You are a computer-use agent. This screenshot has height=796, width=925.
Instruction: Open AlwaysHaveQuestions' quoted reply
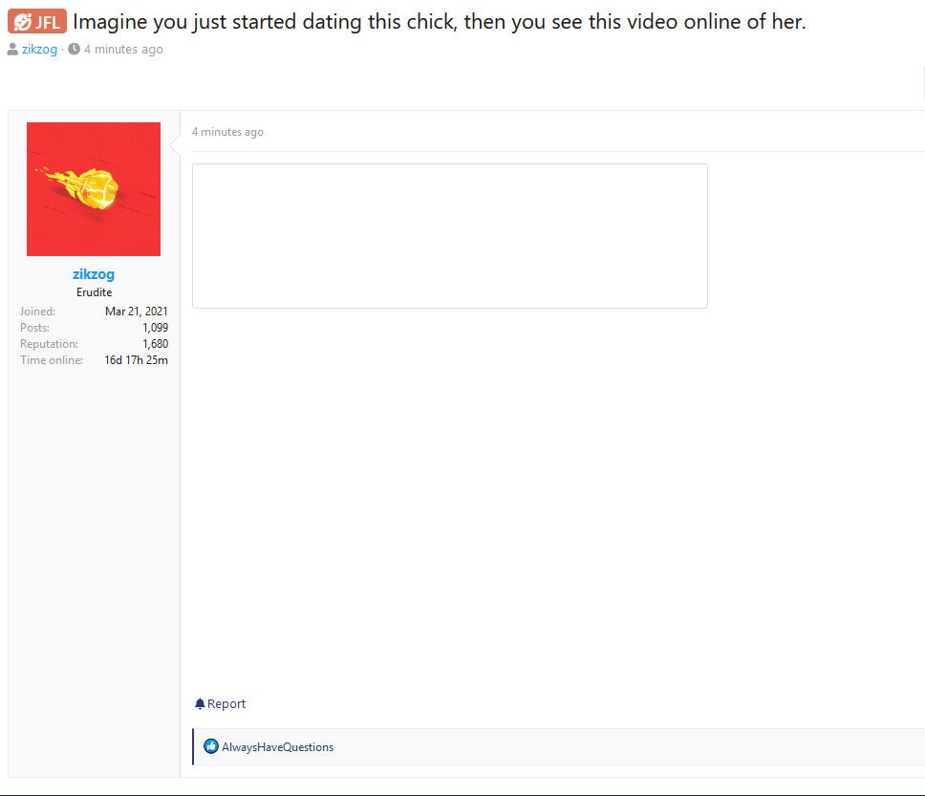point(276,746)
